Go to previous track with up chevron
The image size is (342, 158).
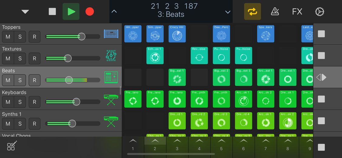click(114, 11)
